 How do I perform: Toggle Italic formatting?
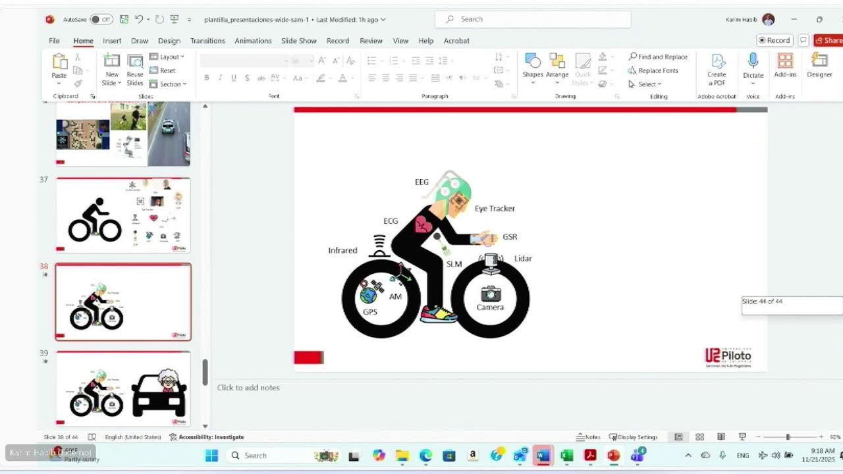pyautogui.click(x=220, y=78)
